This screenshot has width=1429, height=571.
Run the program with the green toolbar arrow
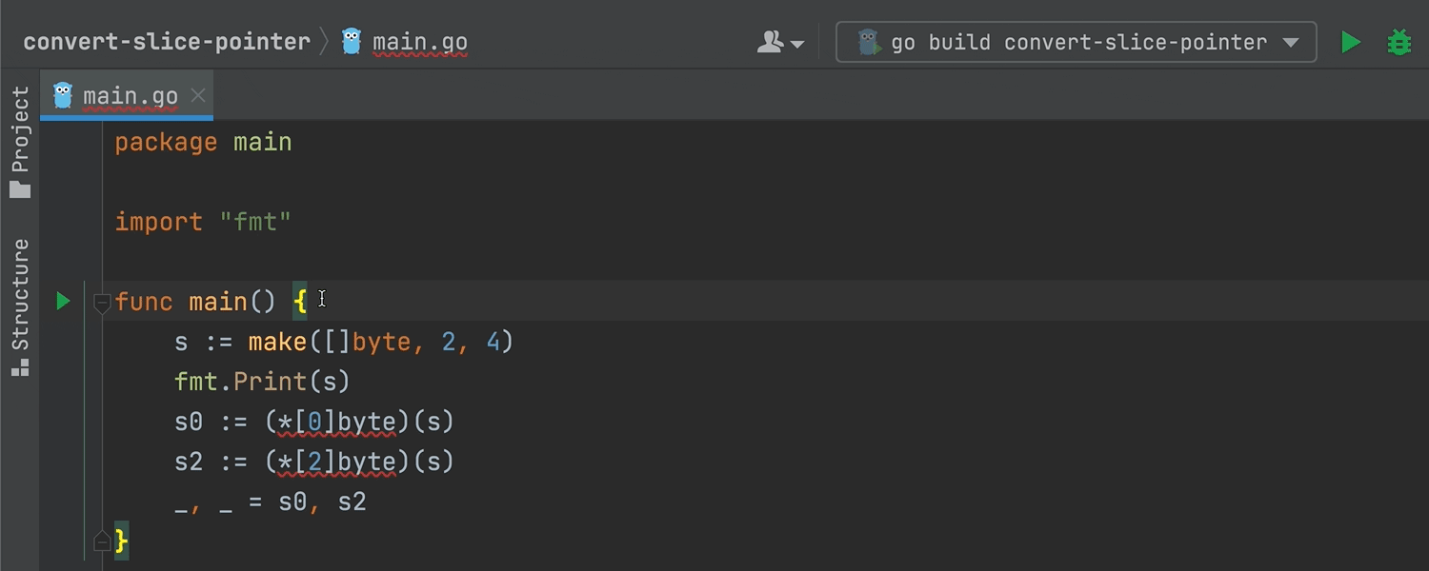click(1350, 42)
